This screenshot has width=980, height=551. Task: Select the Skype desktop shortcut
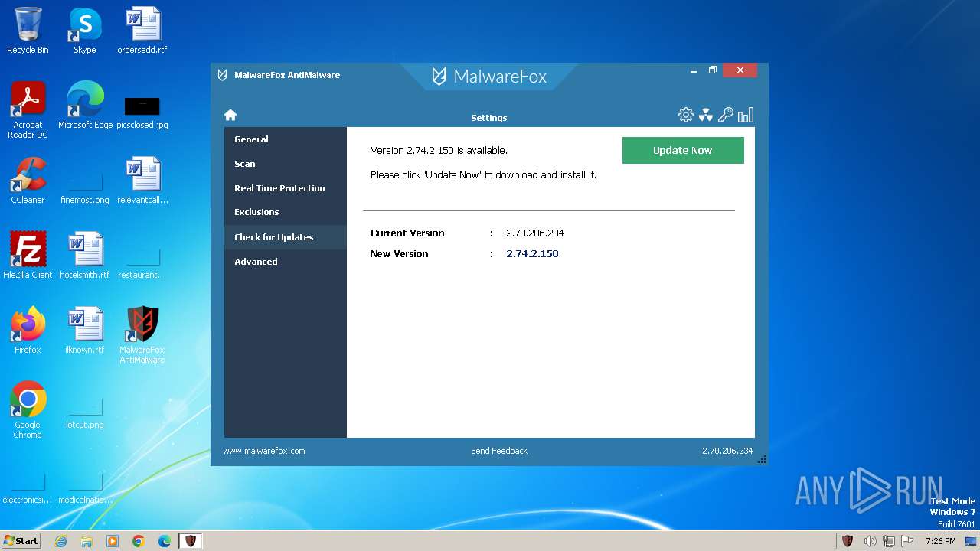tap(85, 31)
